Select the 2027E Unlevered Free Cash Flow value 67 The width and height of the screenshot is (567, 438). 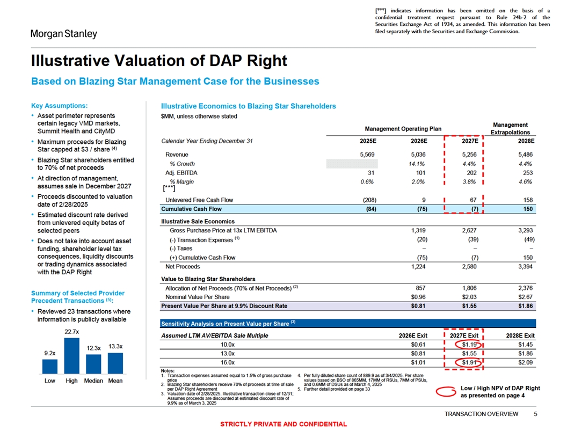(473, 200)
